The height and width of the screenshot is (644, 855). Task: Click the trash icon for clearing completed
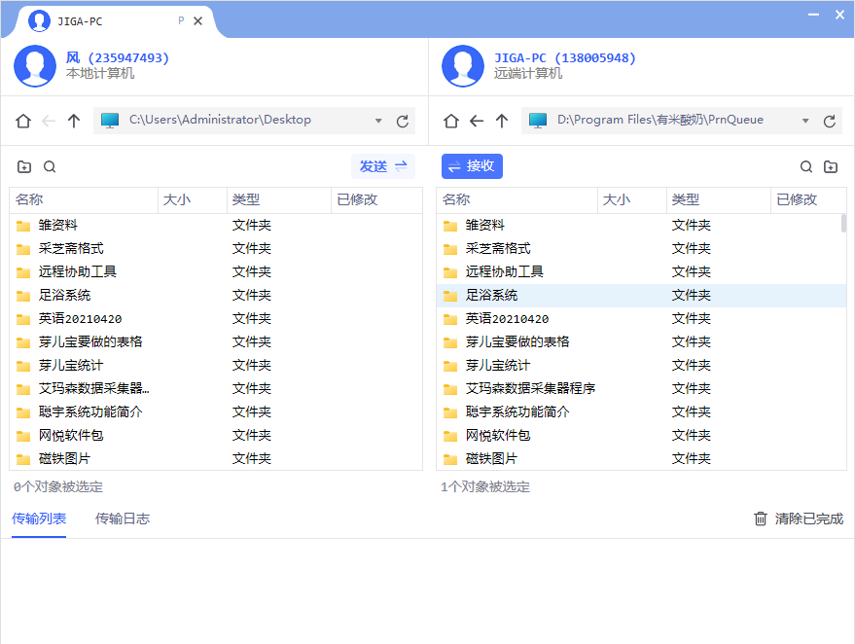pos(760,519)
